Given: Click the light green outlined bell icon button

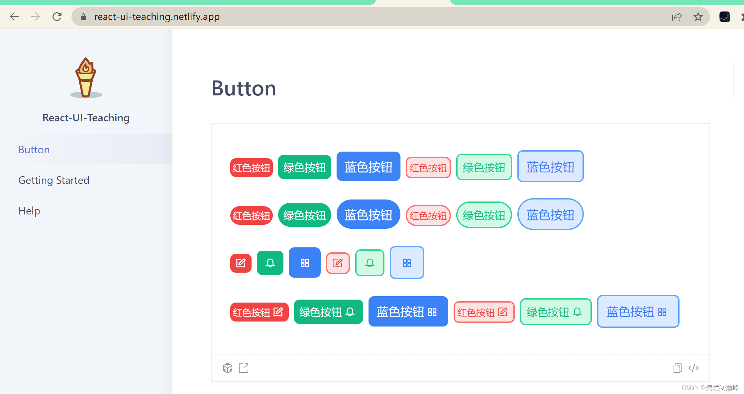Looking at the screenshot, I should (370, 263).
